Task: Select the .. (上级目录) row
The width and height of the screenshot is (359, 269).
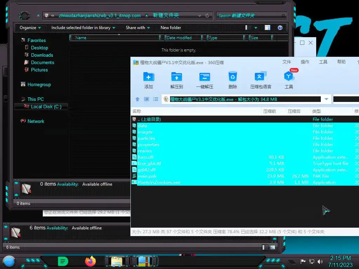Action: 245,119
